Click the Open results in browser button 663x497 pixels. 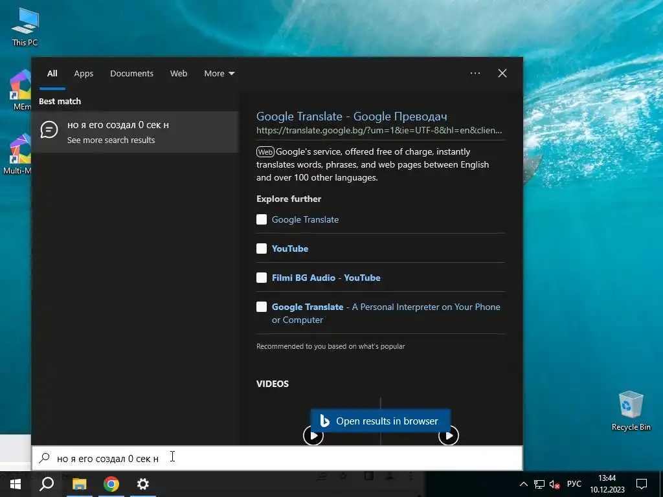(x=381, y=421)
